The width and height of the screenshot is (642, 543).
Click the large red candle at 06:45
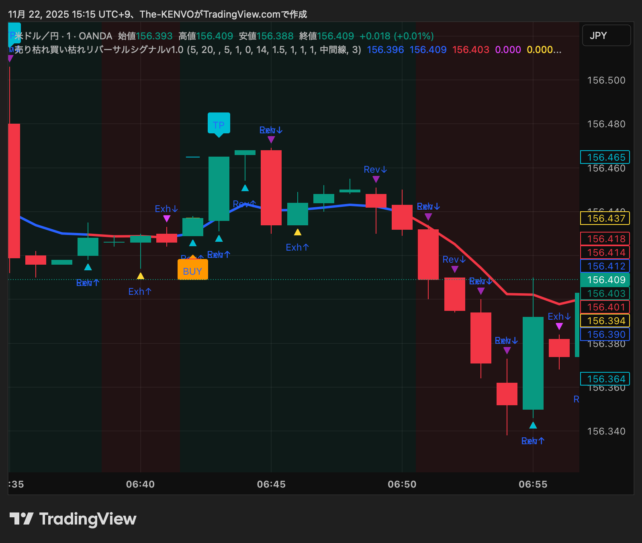271,188
